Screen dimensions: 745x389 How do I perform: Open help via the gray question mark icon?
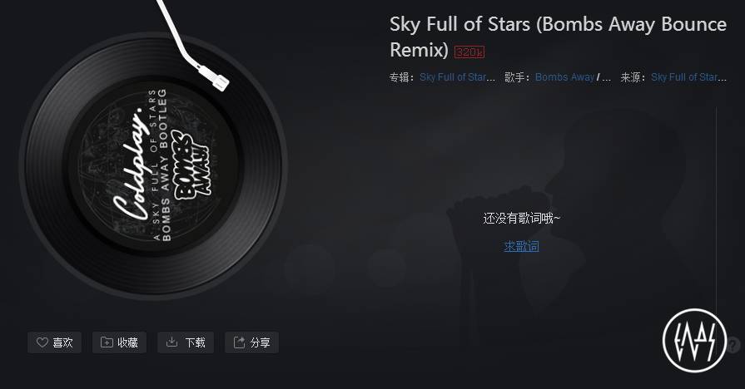[x=733, y=345]
